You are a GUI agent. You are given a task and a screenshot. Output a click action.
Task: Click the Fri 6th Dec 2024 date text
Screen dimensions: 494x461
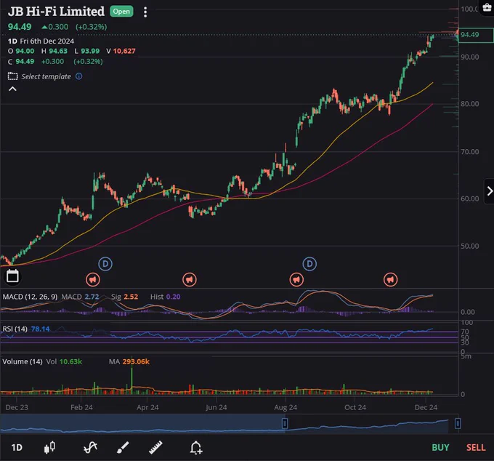click(47, 41)
